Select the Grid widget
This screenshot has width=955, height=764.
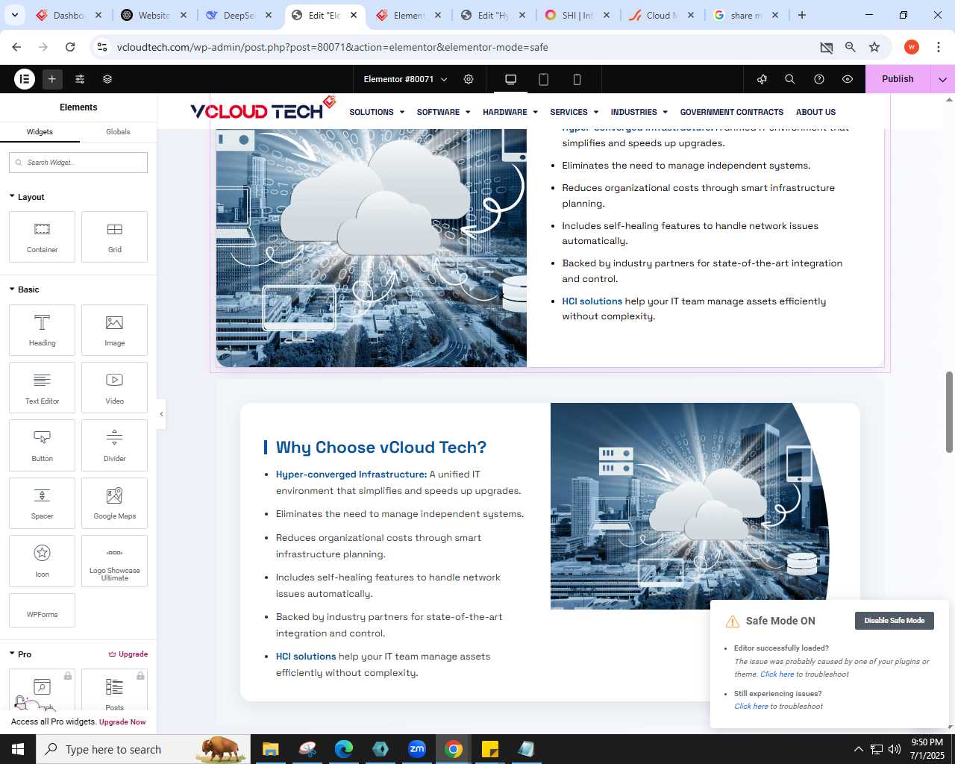point(115,237)
